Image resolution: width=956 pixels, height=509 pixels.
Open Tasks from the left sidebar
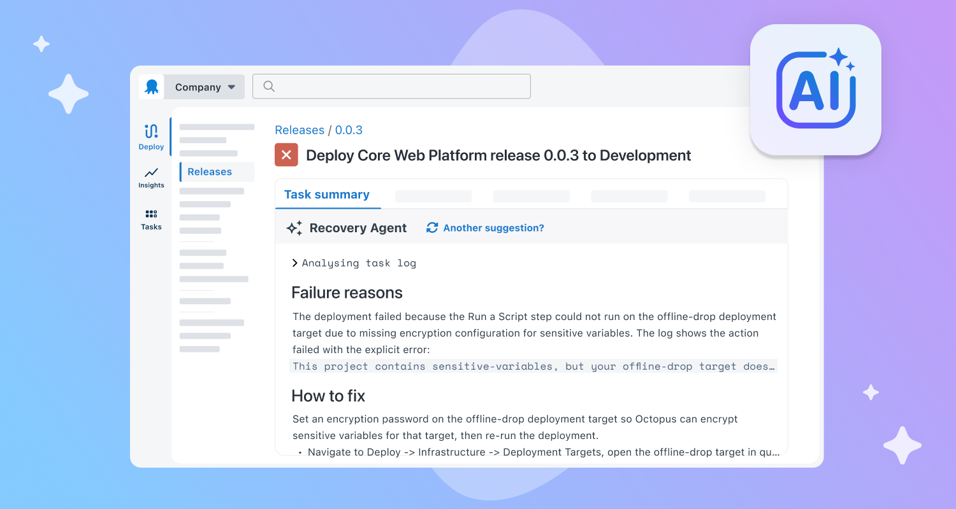point(151,219)
